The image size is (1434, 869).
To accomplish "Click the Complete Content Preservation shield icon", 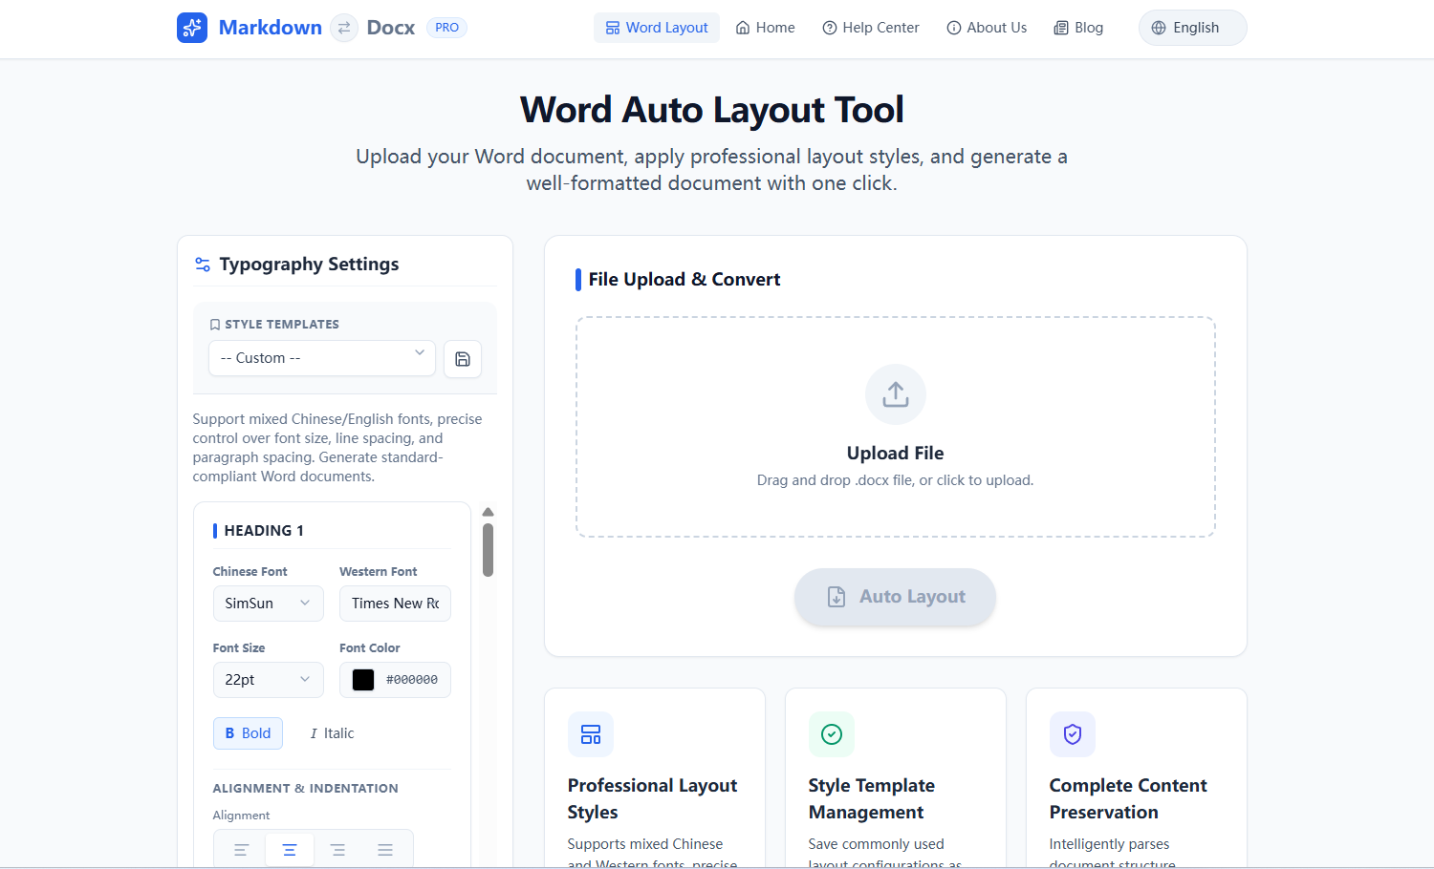I will pos(1073,734).
